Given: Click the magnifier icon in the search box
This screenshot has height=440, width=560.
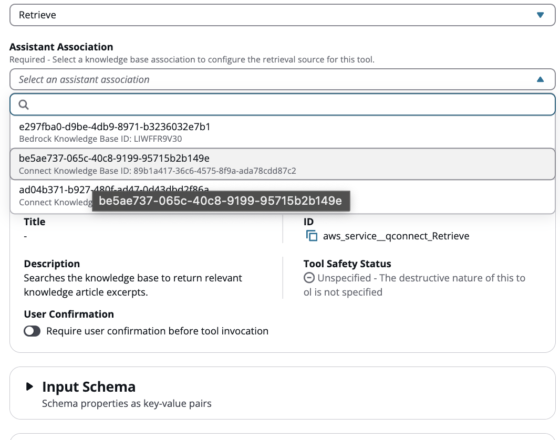Looking at the screenshot, I should point(24,105).
